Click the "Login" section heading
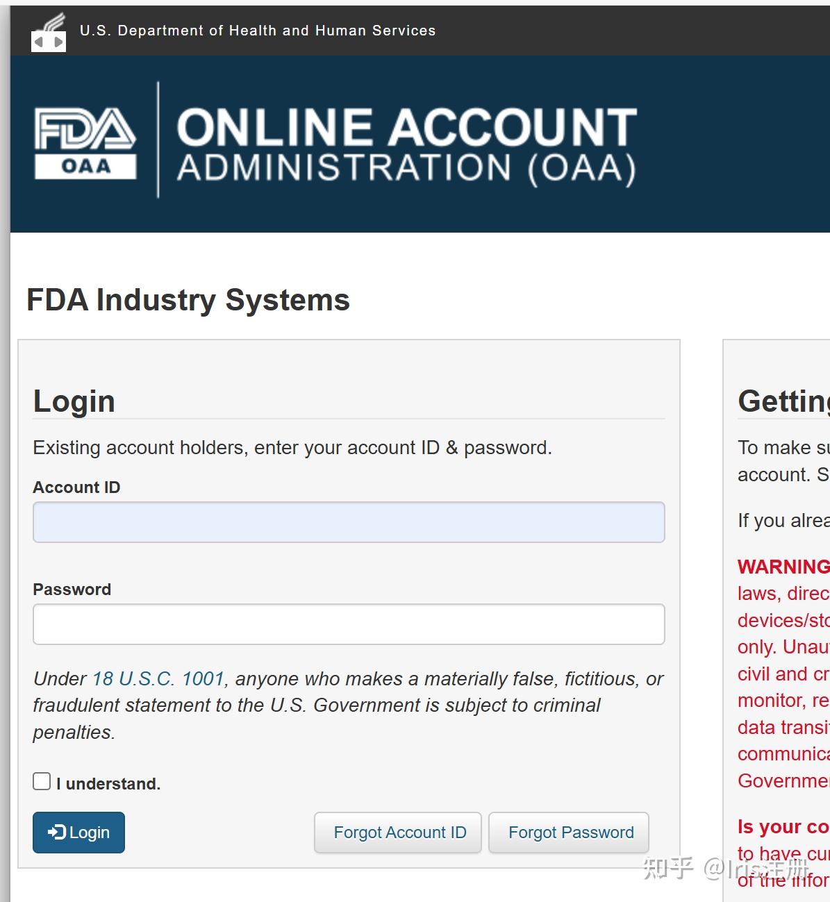830x902 pixels. [x=74, y=401]
